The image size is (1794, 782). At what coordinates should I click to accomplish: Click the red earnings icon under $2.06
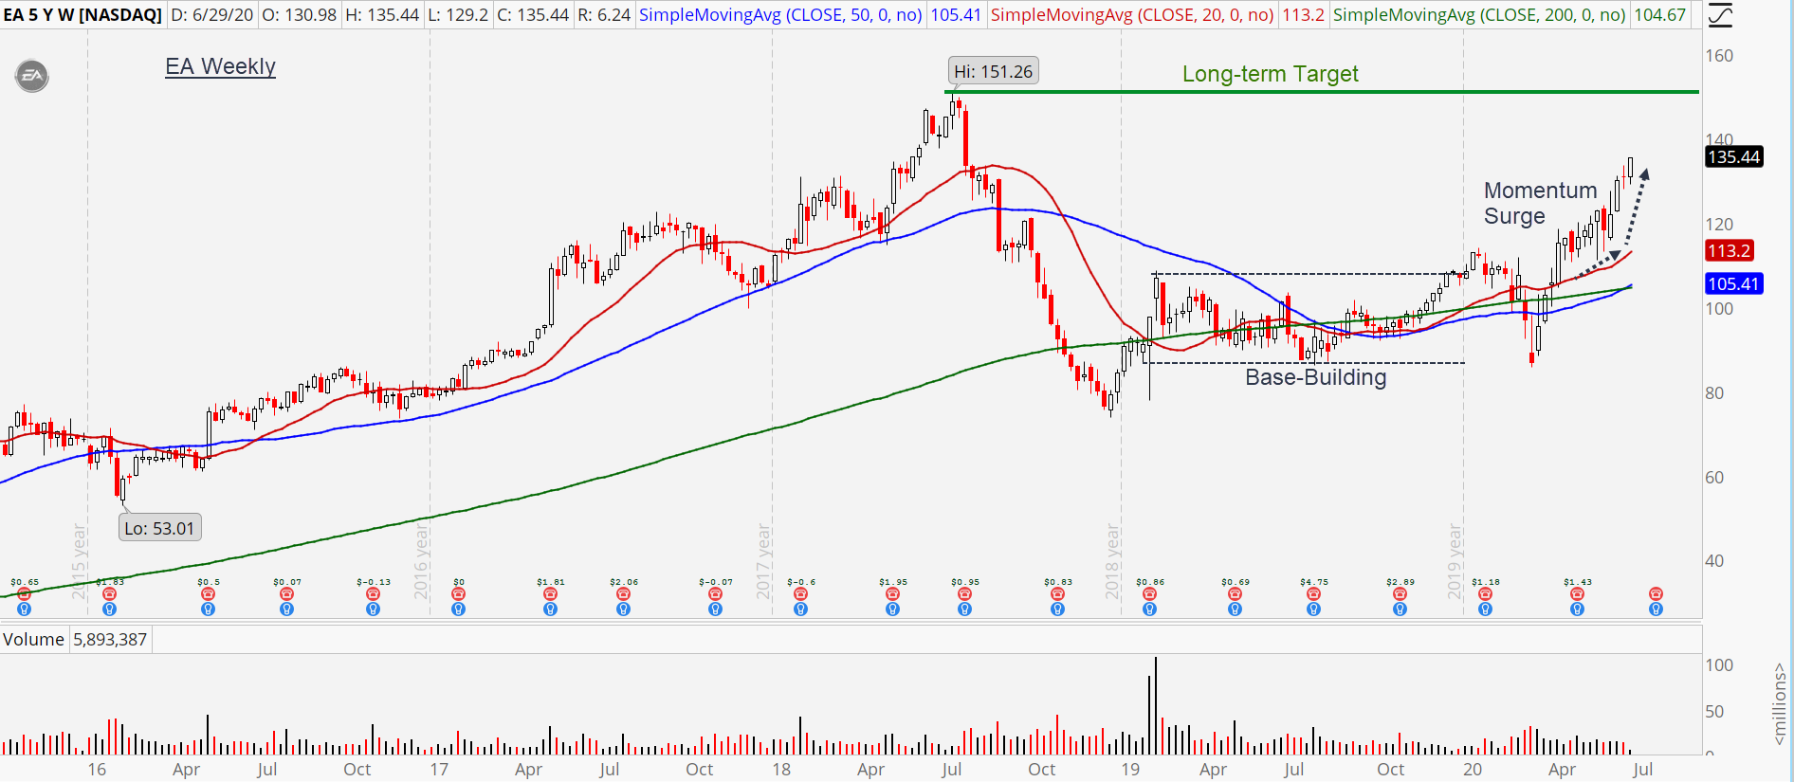point(623,594)
